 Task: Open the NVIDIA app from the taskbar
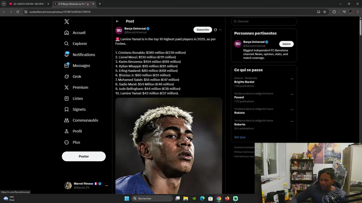194,198
